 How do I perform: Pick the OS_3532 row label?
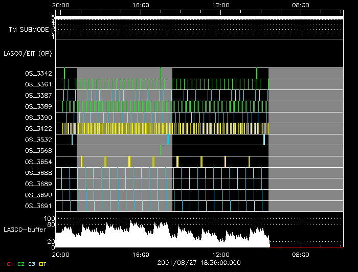38,140
